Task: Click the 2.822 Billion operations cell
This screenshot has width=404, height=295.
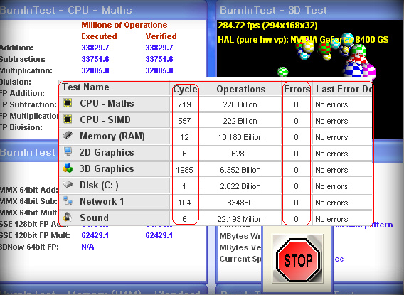Action: 240,186
